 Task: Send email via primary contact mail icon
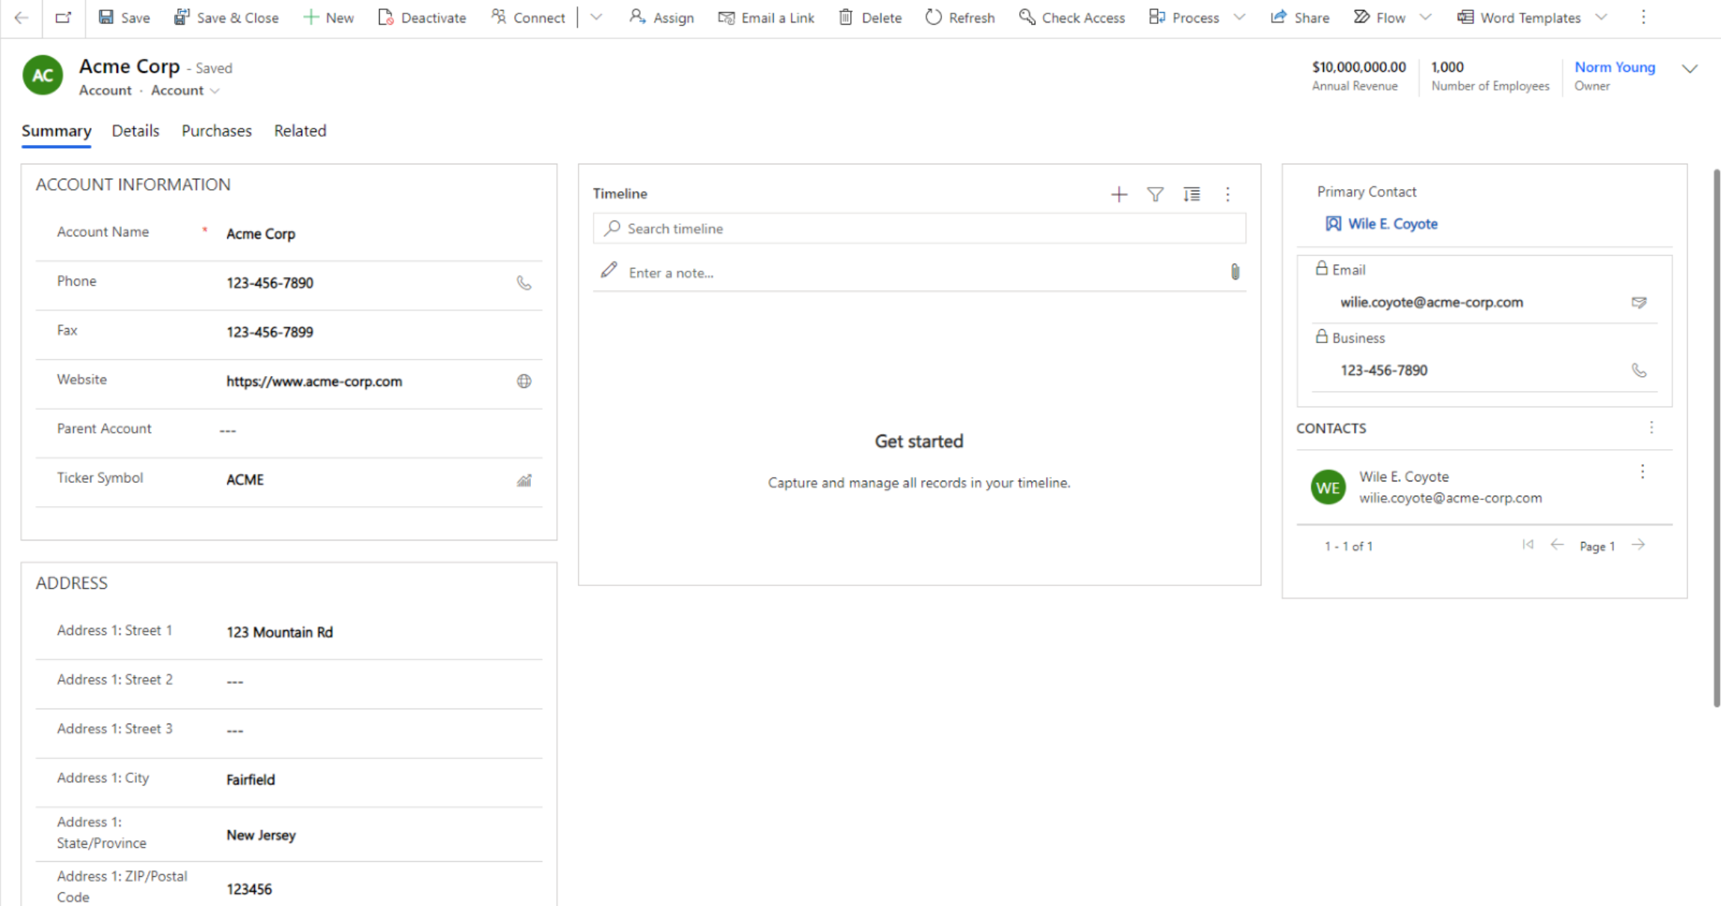pyautogui.click(x=1638, y=303)
